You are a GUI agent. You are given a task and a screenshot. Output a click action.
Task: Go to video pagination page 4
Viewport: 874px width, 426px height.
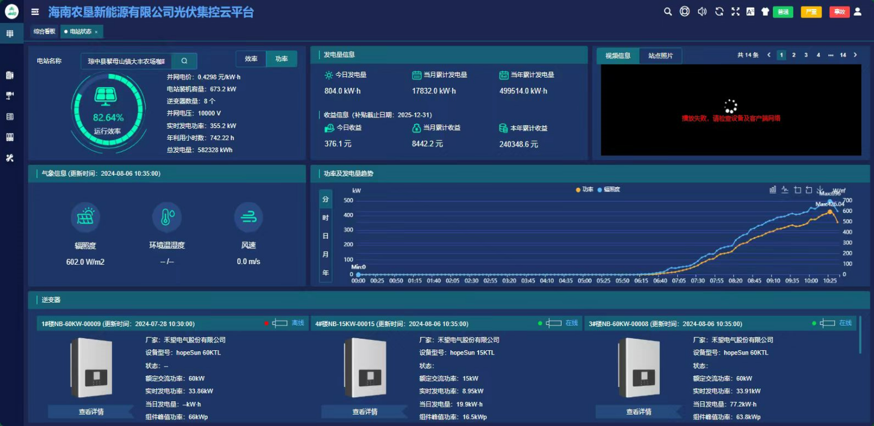click(x=818, y=55)
